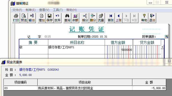Click the 输出 export icon

pyautogui.click(x=32, y=18)
